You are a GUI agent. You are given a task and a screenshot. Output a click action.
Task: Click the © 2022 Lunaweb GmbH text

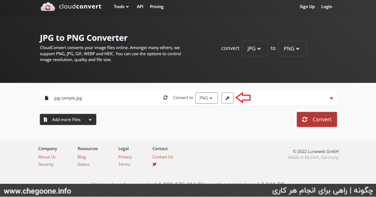click(x=315, y=151)
